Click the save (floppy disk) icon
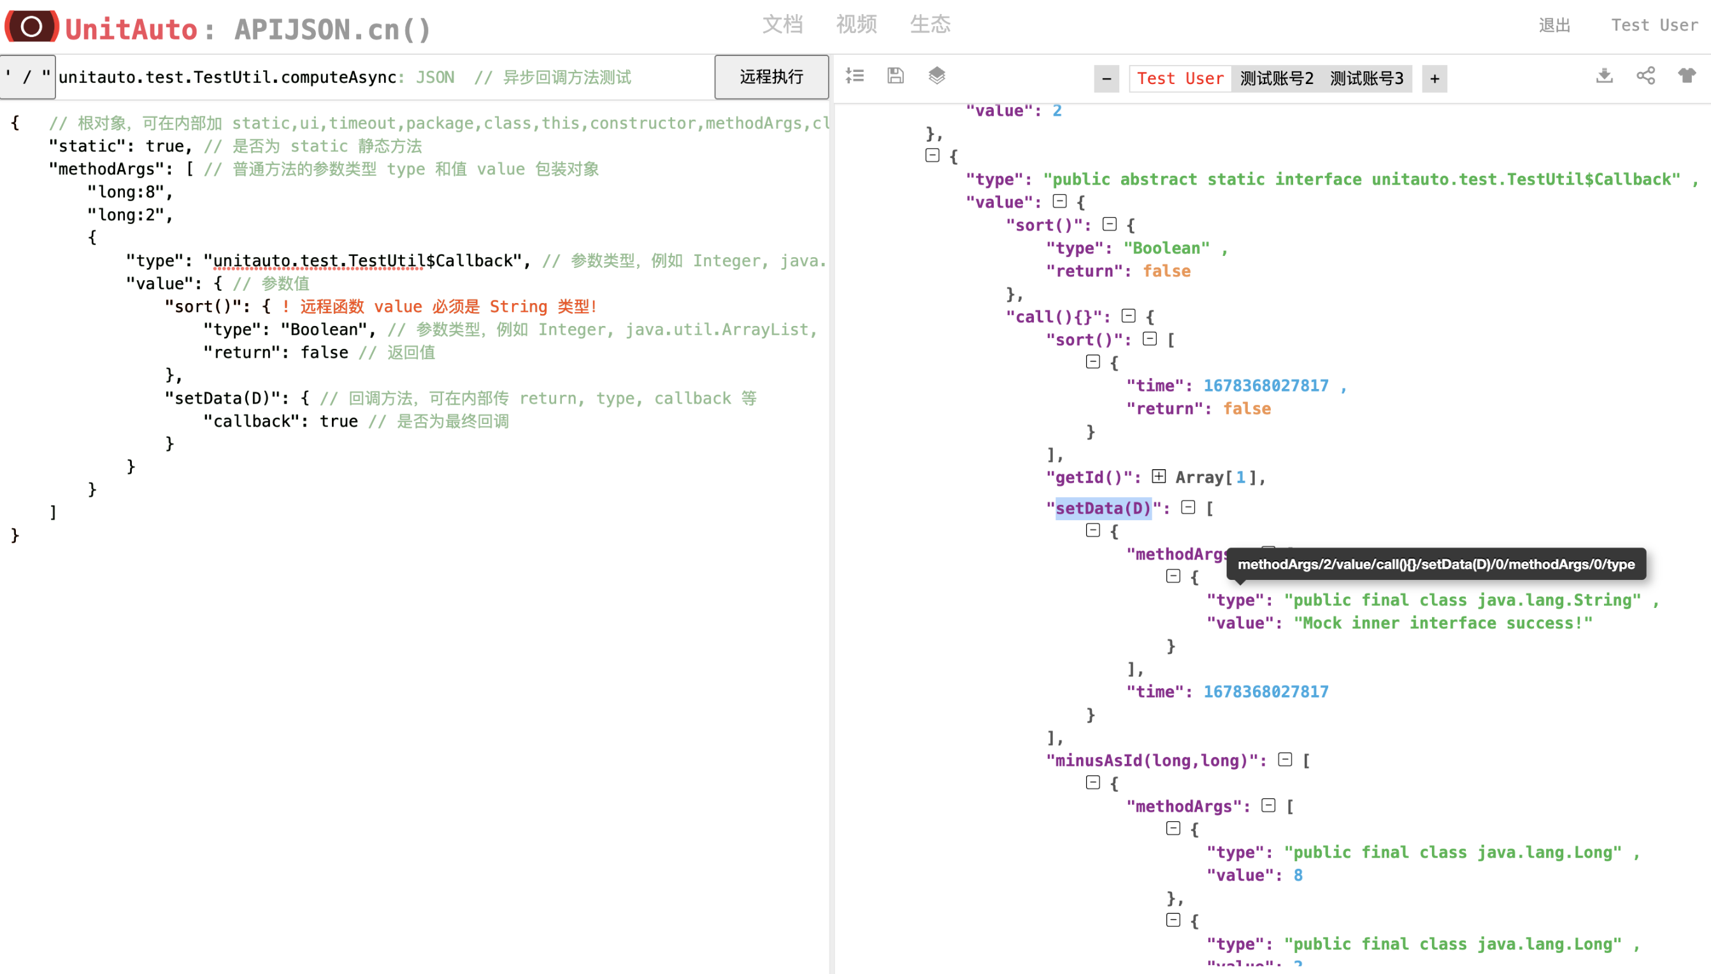Viewport: 1711px width, 974px height. pos(895,76)
